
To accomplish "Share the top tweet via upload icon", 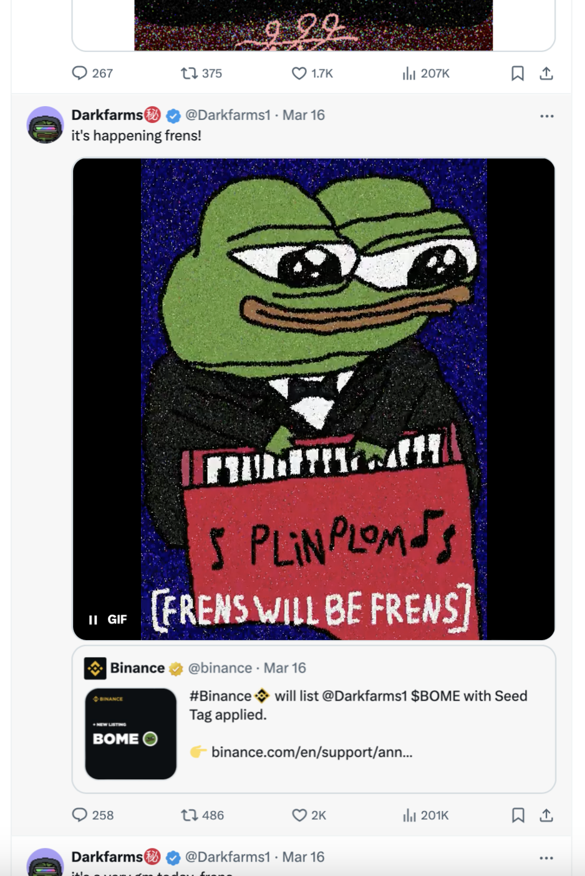I will coord(546,73).
